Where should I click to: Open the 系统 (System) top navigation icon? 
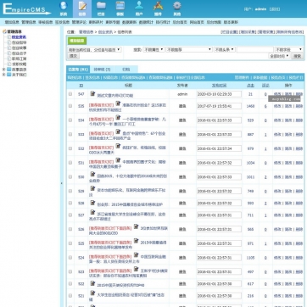(x=64, y=8)
